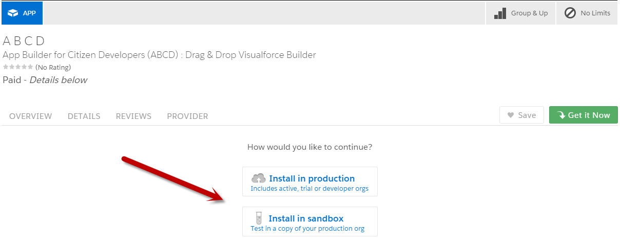Screen dimensions: 620x241
Task: Choose Install in sandbox
Action: click(310, 222)
